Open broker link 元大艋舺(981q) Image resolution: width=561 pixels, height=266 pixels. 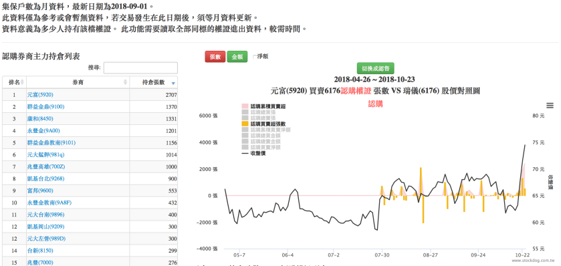(x=45, y=154)
